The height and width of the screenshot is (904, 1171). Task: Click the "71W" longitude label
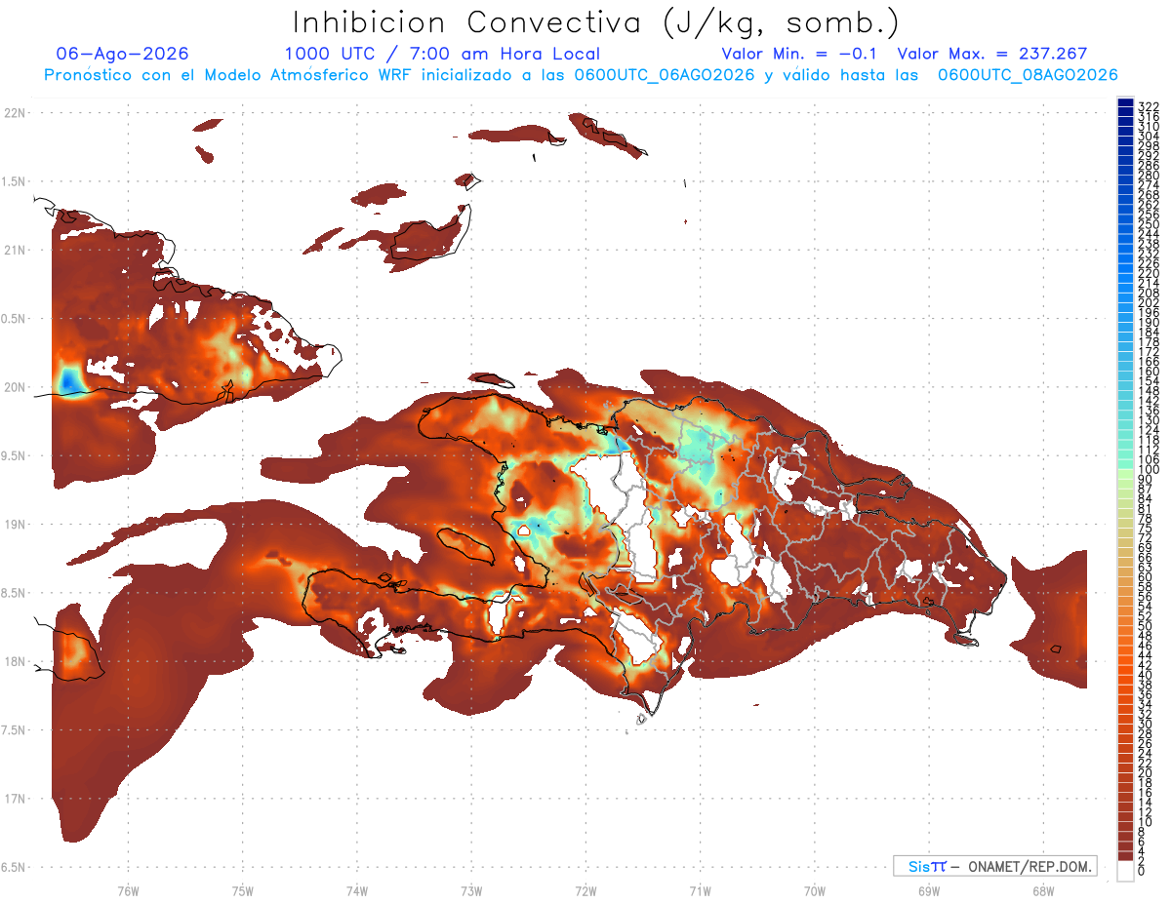click(701, 889)
